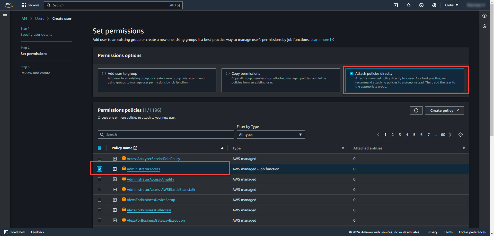Open Policy name external link icon
Screen dimensions: 494x236
136,148
